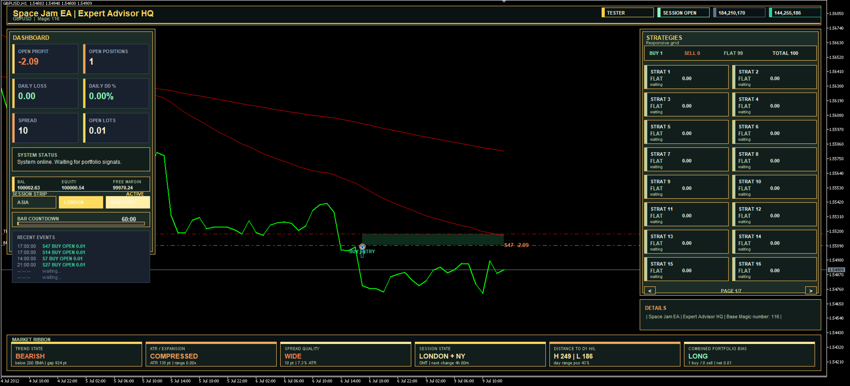Click the STRAT 9 strategy card
Viewport: 850px width, 386px height.
coord(687,187)
